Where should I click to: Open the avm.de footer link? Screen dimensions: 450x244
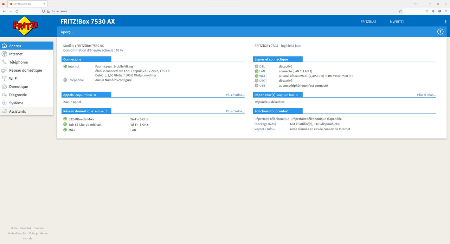tap(27, 238)
